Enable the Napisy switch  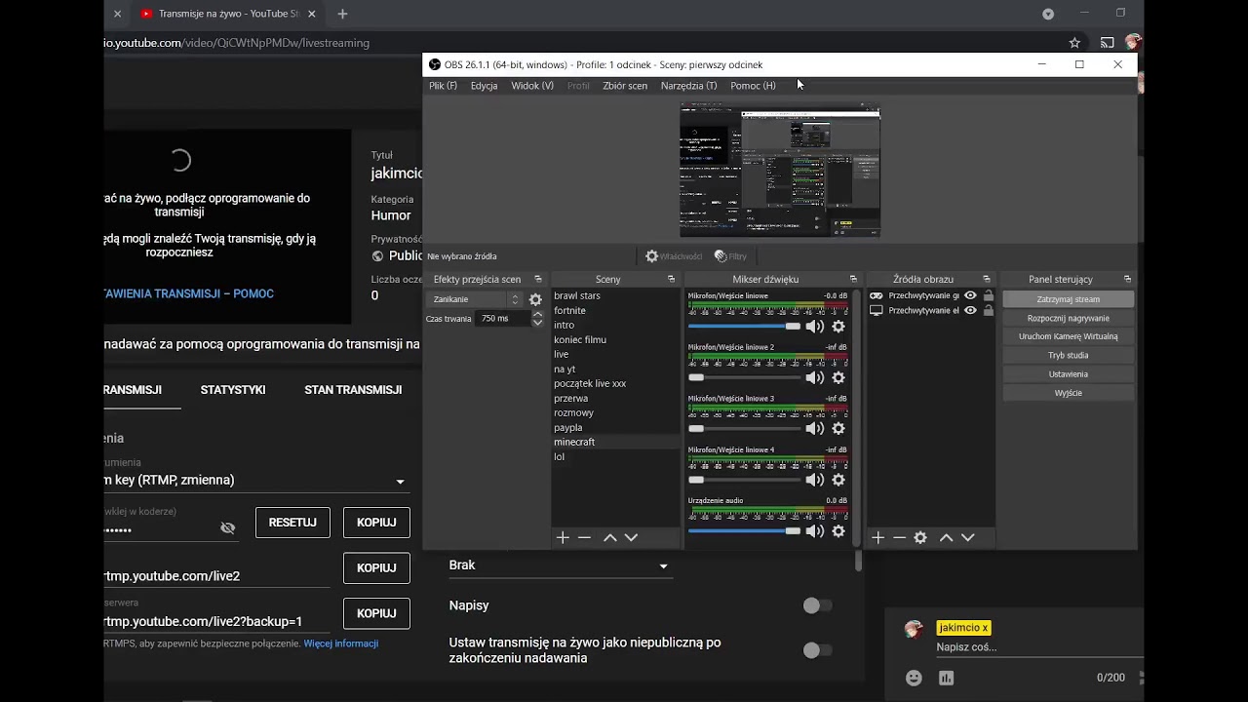pos(817,605)
